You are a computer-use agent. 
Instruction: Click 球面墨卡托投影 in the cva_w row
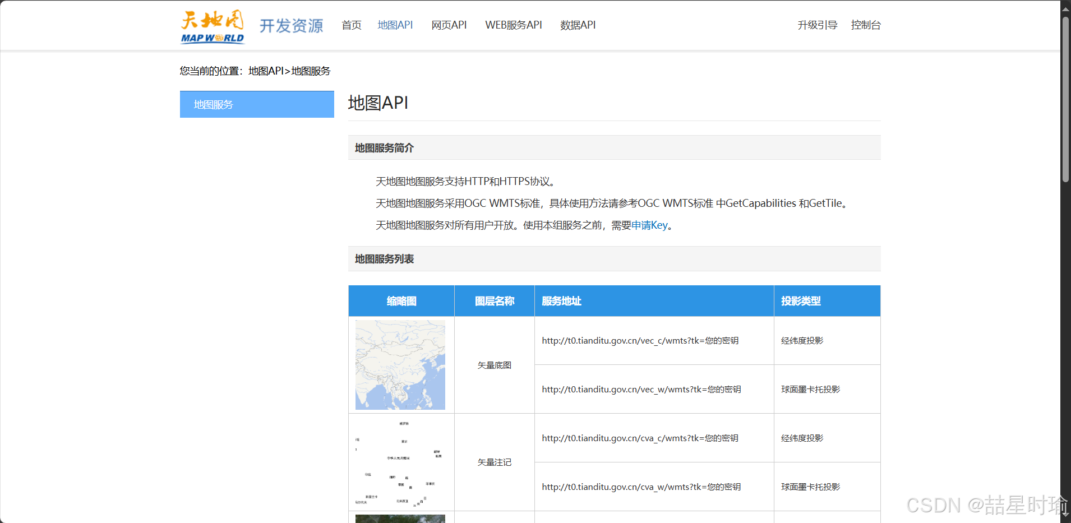(x=811, y=487)
